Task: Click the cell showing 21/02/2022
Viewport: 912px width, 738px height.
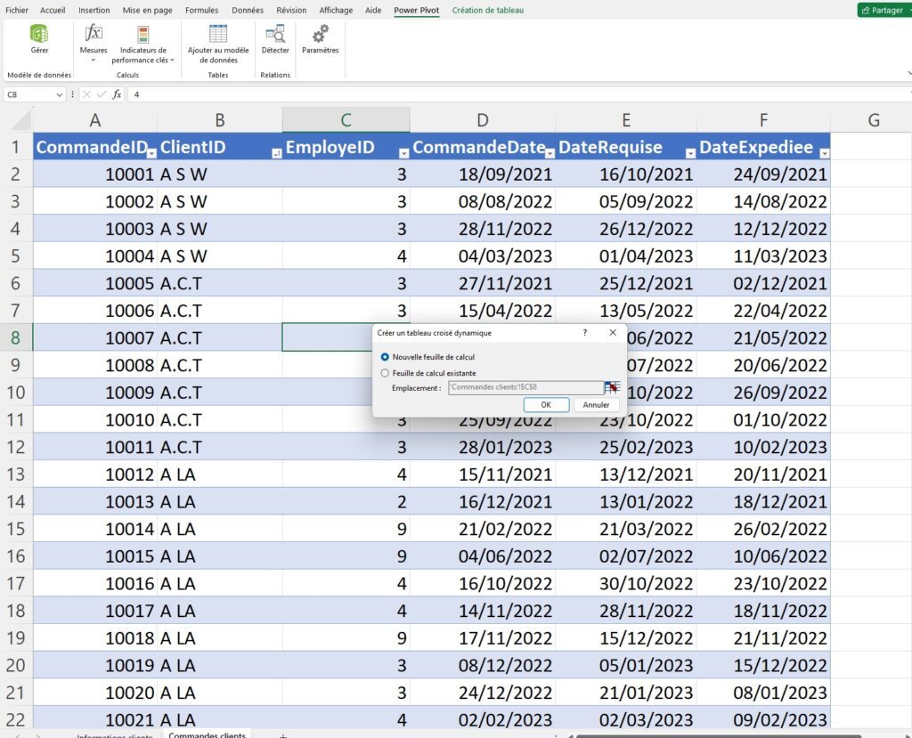Action: click(x=483, y=529)
